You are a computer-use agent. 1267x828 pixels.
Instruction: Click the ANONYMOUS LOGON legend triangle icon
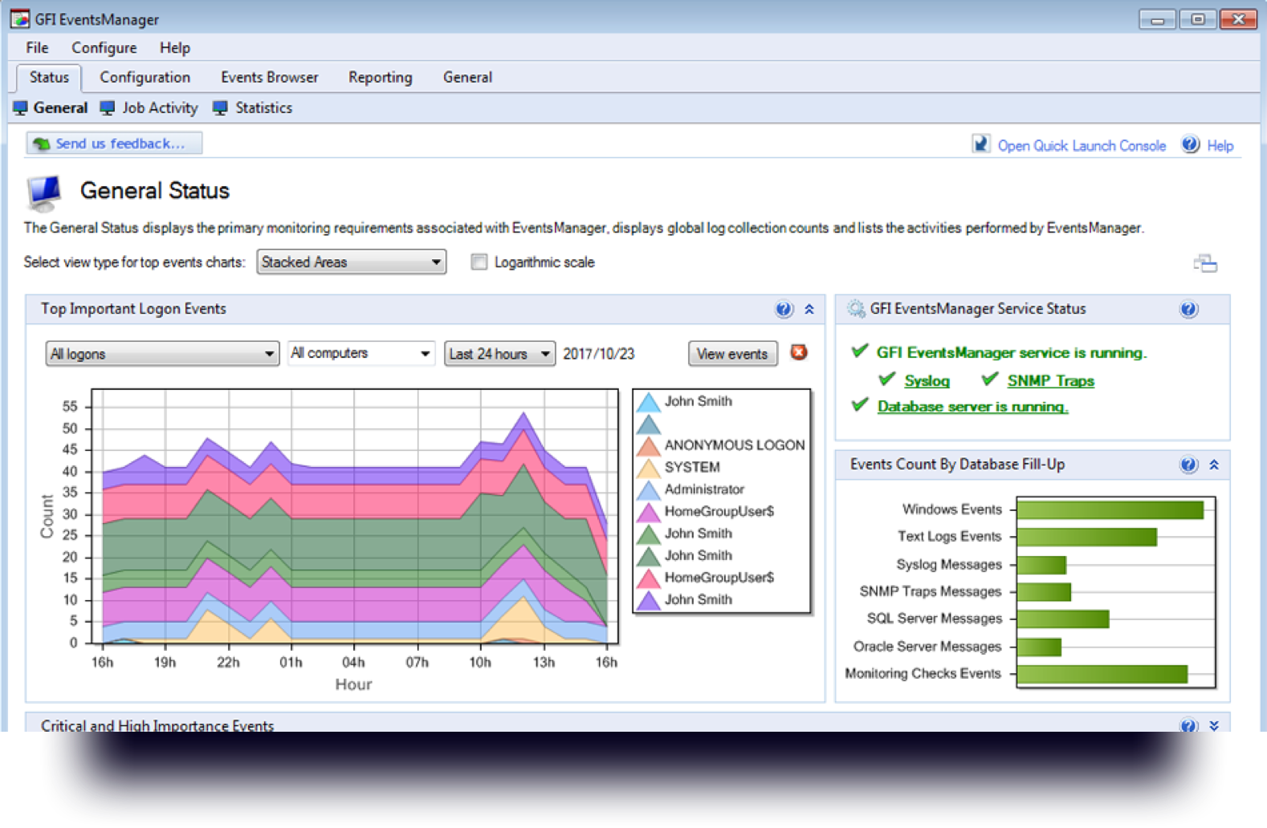[x=649, y=446]
